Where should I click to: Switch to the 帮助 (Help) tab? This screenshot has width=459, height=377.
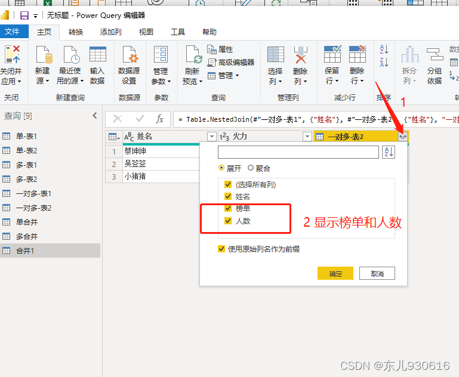click(x=210, y=32)
